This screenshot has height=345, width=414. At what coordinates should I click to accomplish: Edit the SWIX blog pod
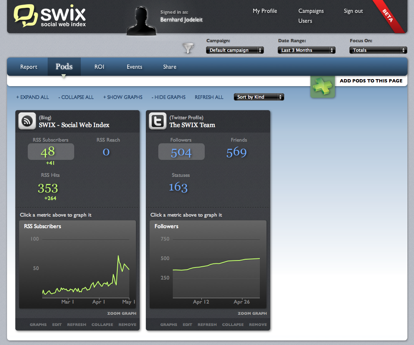tap(57, 324)
